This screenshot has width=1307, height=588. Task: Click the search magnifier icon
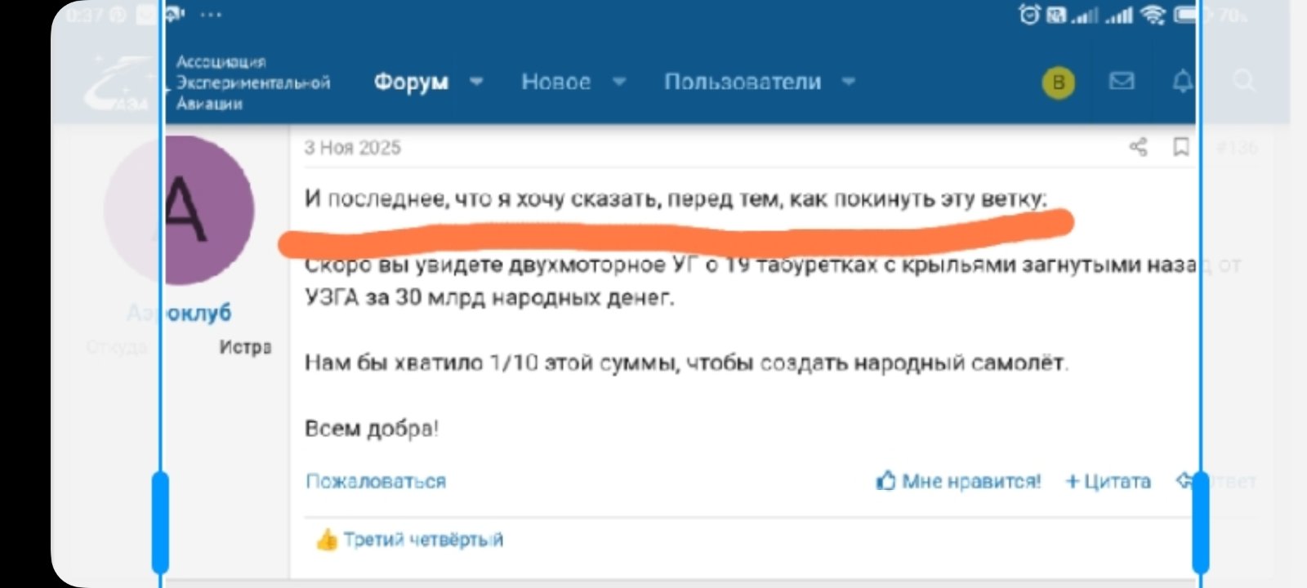point(1244,81)
